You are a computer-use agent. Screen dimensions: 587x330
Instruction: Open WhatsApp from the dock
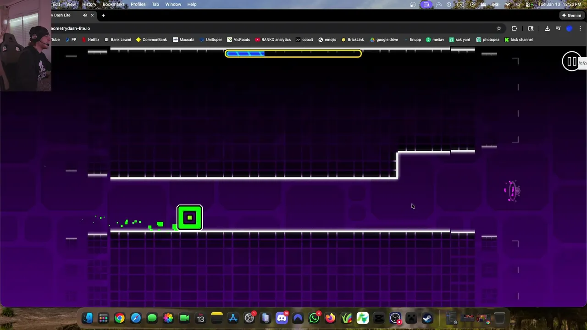pyautogui.click(x=314, y=318)
